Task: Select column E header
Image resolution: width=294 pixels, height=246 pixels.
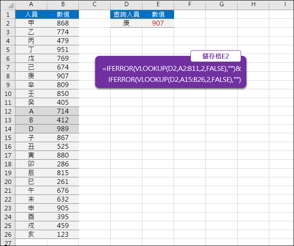Action: tap(158, 5)
